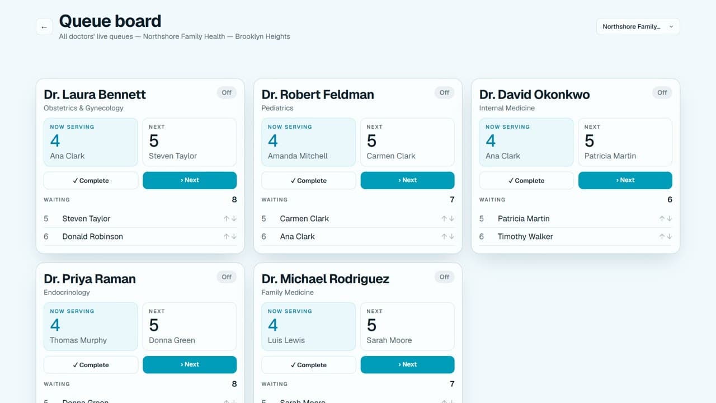Open the Northshore Family clinic dropdown

638,26
